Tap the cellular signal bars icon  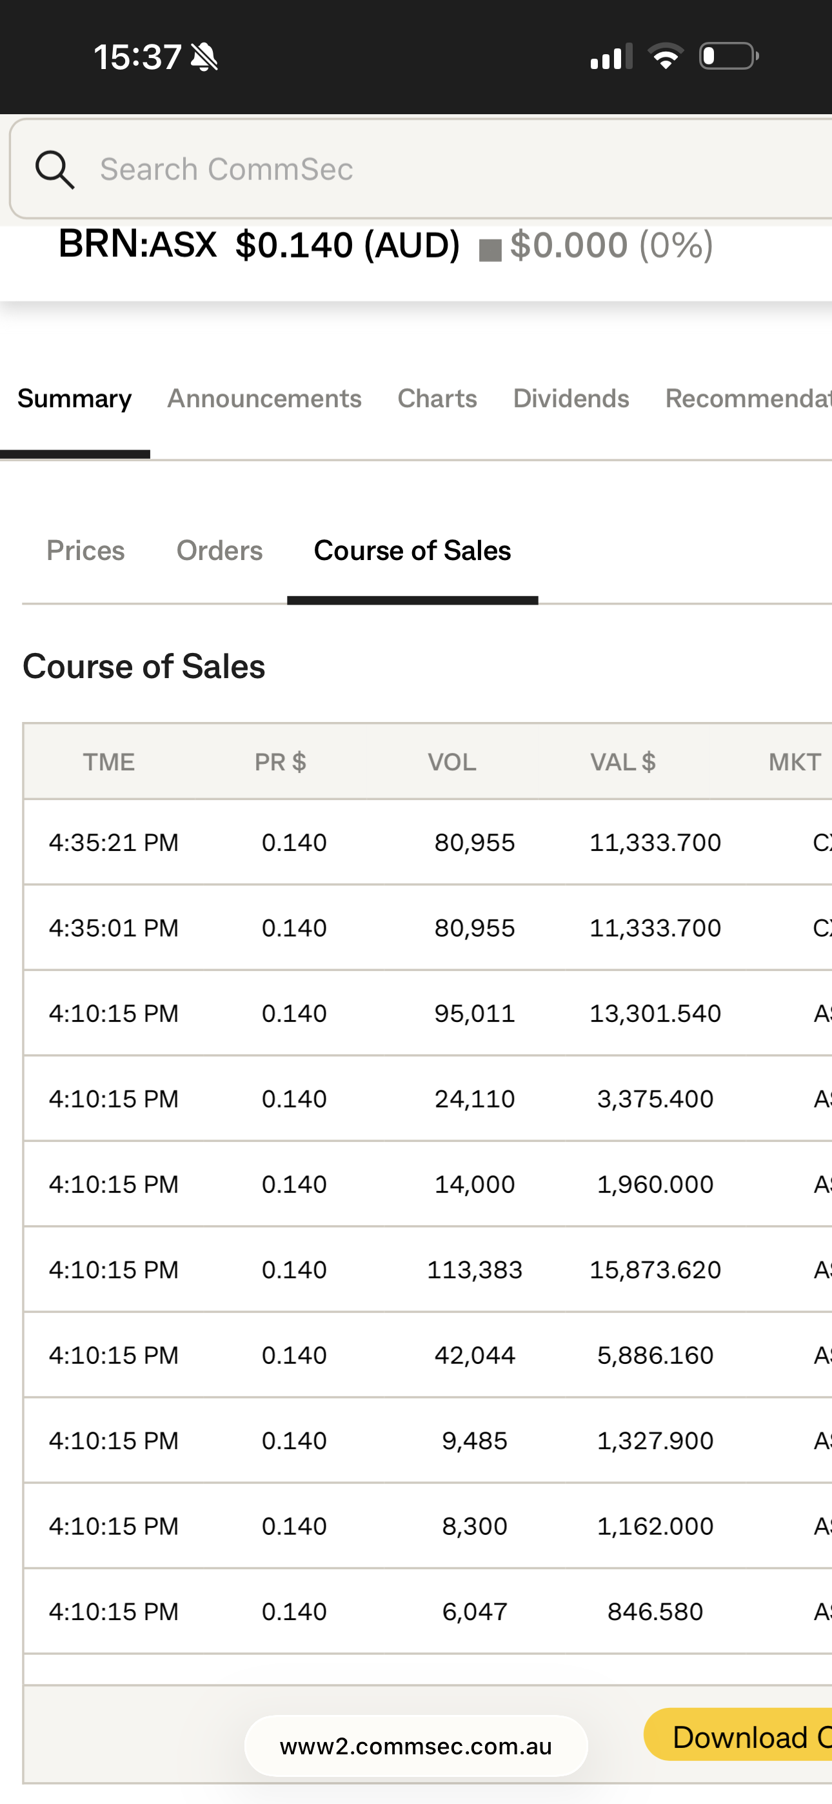tap(611, 57)
